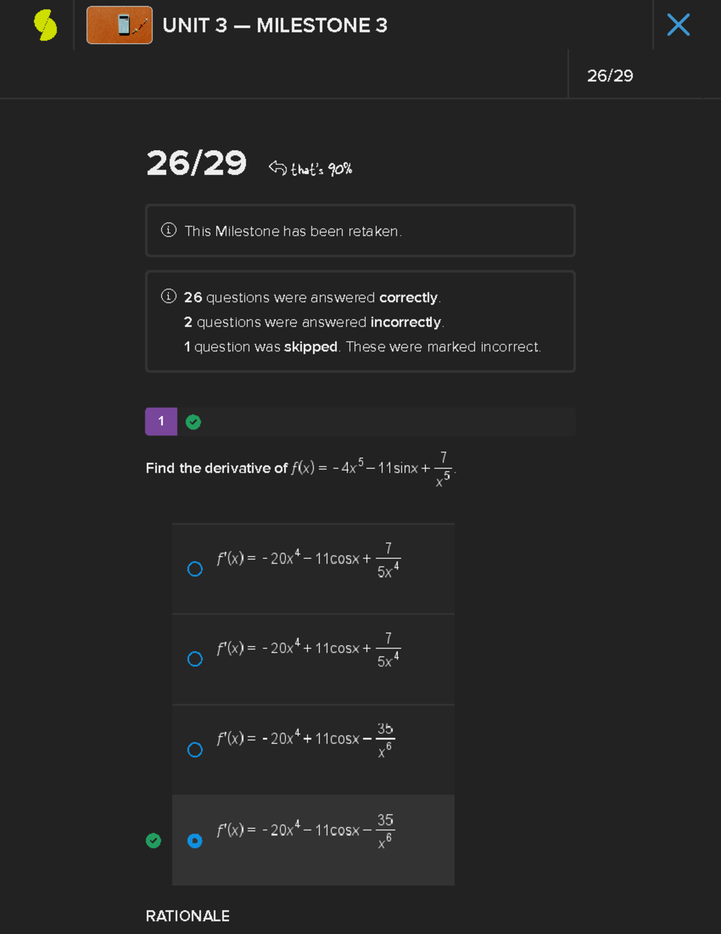Select the answer with plus 11cosx minus 35/x^6
Viewport: 721px width, 934px height.
(x=195, y=749)
